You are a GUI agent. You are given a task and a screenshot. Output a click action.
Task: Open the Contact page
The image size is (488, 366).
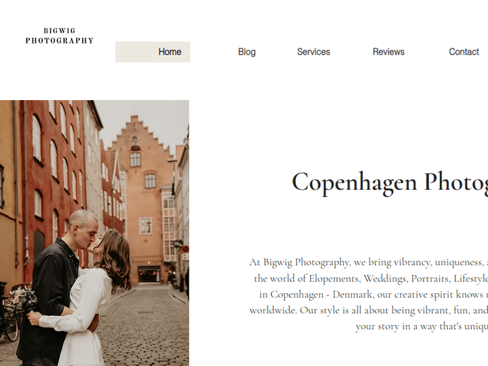pos(464,52)
